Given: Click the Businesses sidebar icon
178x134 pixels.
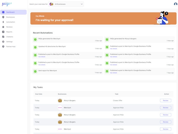Looking at the screenshot, I should click(x=3, y=17).
